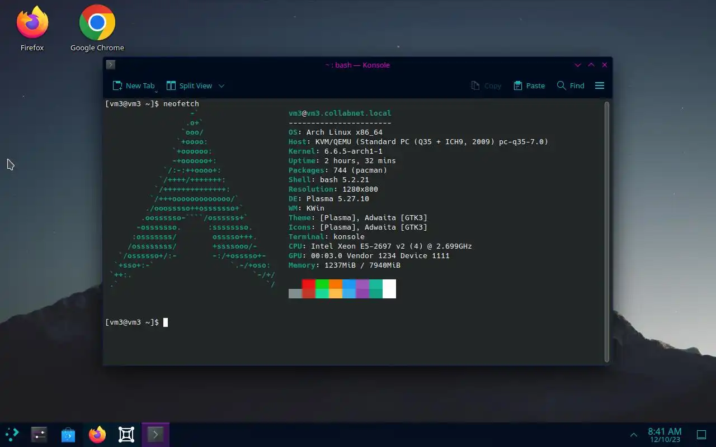Viewport: 716px width, 447px height.
Task: Click the Terminal 'konsole' text
Action: coord(349,237)
